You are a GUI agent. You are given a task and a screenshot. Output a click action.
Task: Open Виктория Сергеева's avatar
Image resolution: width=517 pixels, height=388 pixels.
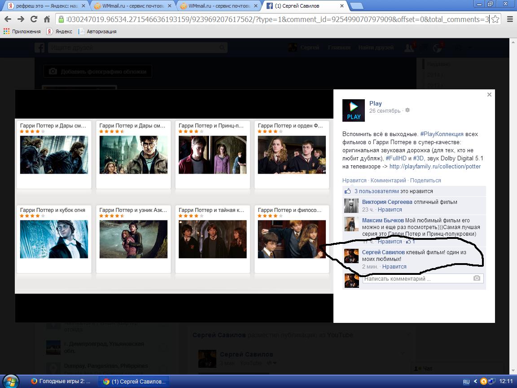[351, 206]
